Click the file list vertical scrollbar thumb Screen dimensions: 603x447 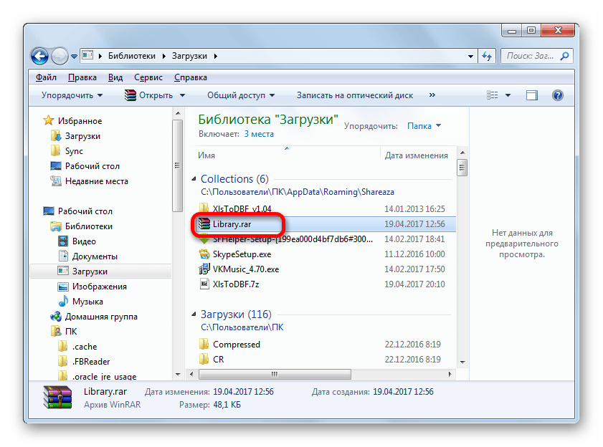click(462, 168)
